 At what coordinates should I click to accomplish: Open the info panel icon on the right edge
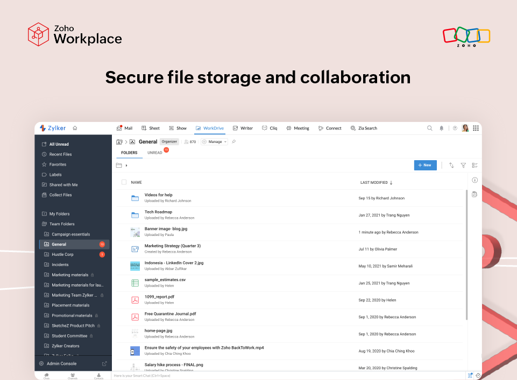click(x=474, y=180)
